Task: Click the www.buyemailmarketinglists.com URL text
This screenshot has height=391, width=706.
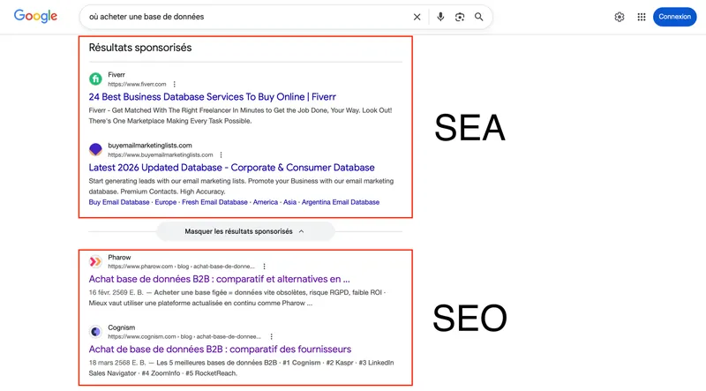Action: click(x=161, y=155)
